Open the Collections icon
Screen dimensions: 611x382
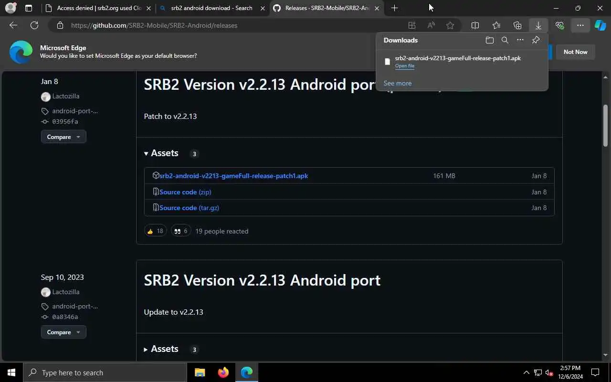[517, 25]
